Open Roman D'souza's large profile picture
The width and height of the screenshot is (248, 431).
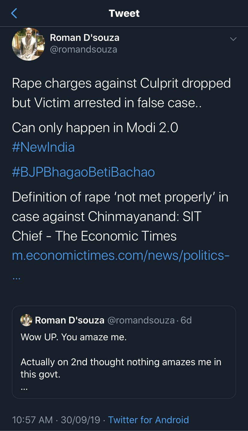click(x=28, y=44)
